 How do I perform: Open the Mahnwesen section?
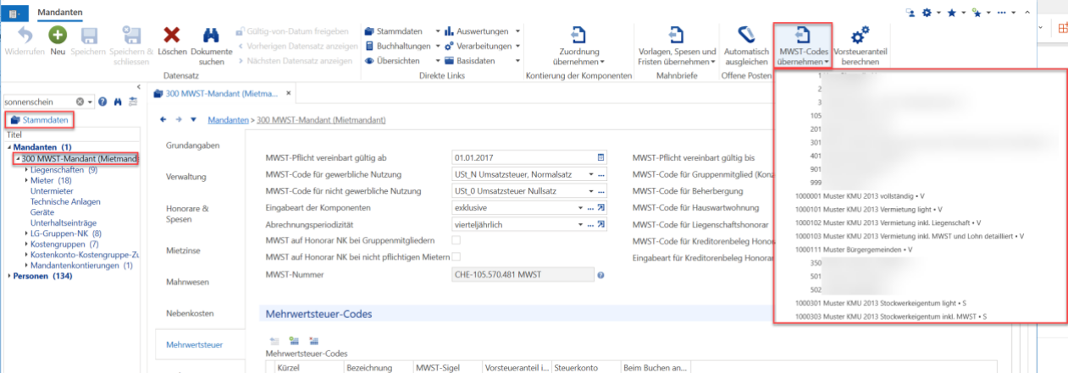pyautogui.click(x=188, y=282)
